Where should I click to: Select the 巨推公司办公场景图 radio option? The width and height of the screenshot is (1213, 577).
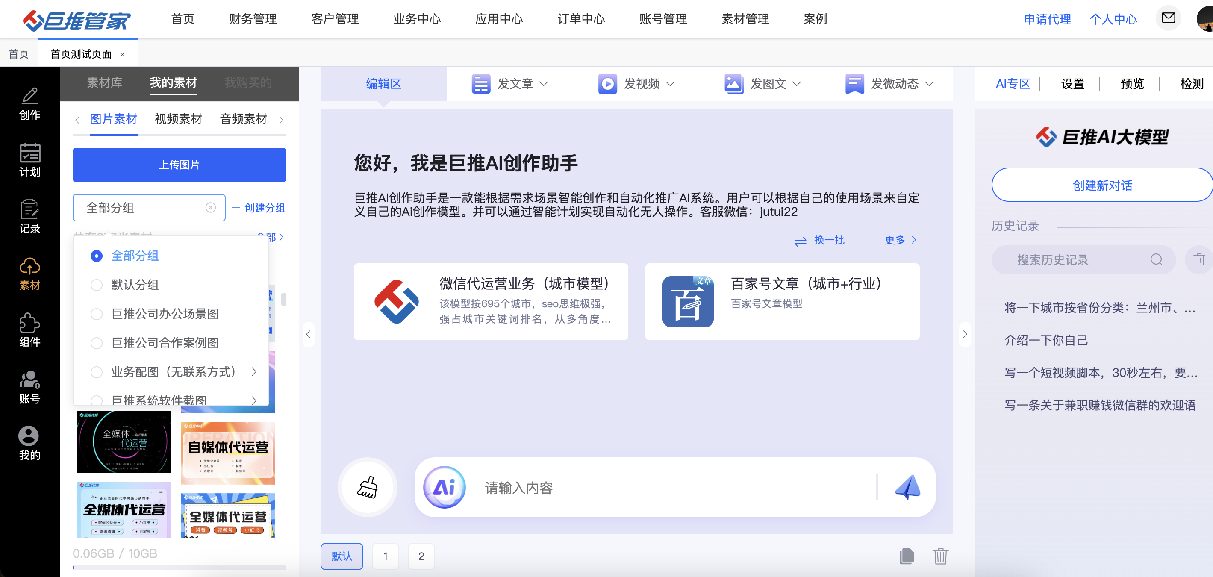coord(97,314)
